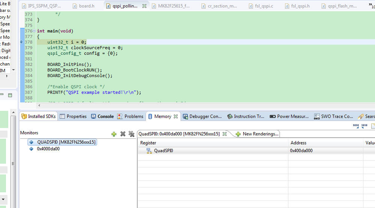
Task: Switch to the board.h editor tab
Action: click(x=83, y=6)
